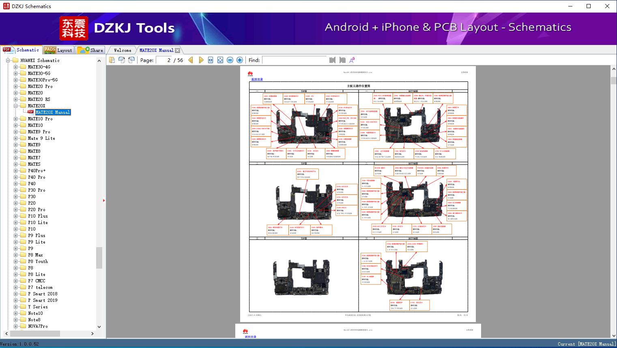Click the P8 Max folder icon
The image size is (617, 348).
tap(23, 255)
